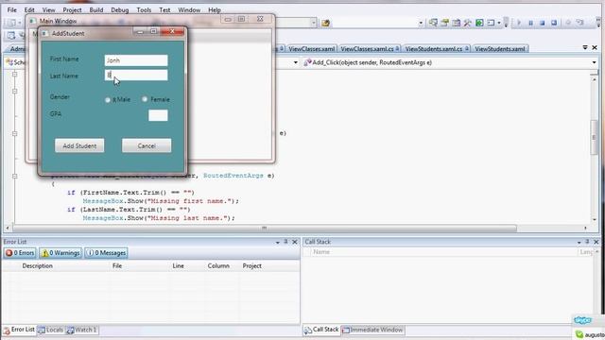Open the Help menu
Screen dimensions: 605x340
[x=215, y=9]
